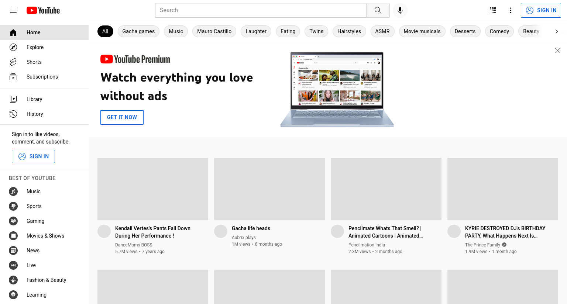Open the three-dot settings menu
The height and width of the screenshot is (304, 567).
pos(511,10)
